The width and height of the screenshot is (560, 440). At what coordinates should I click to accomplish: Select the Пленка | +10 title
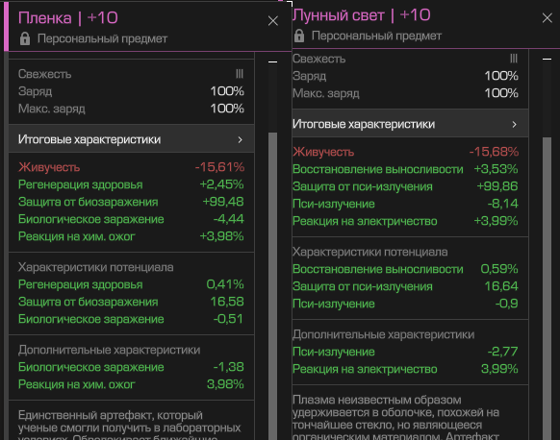[68, 18]
